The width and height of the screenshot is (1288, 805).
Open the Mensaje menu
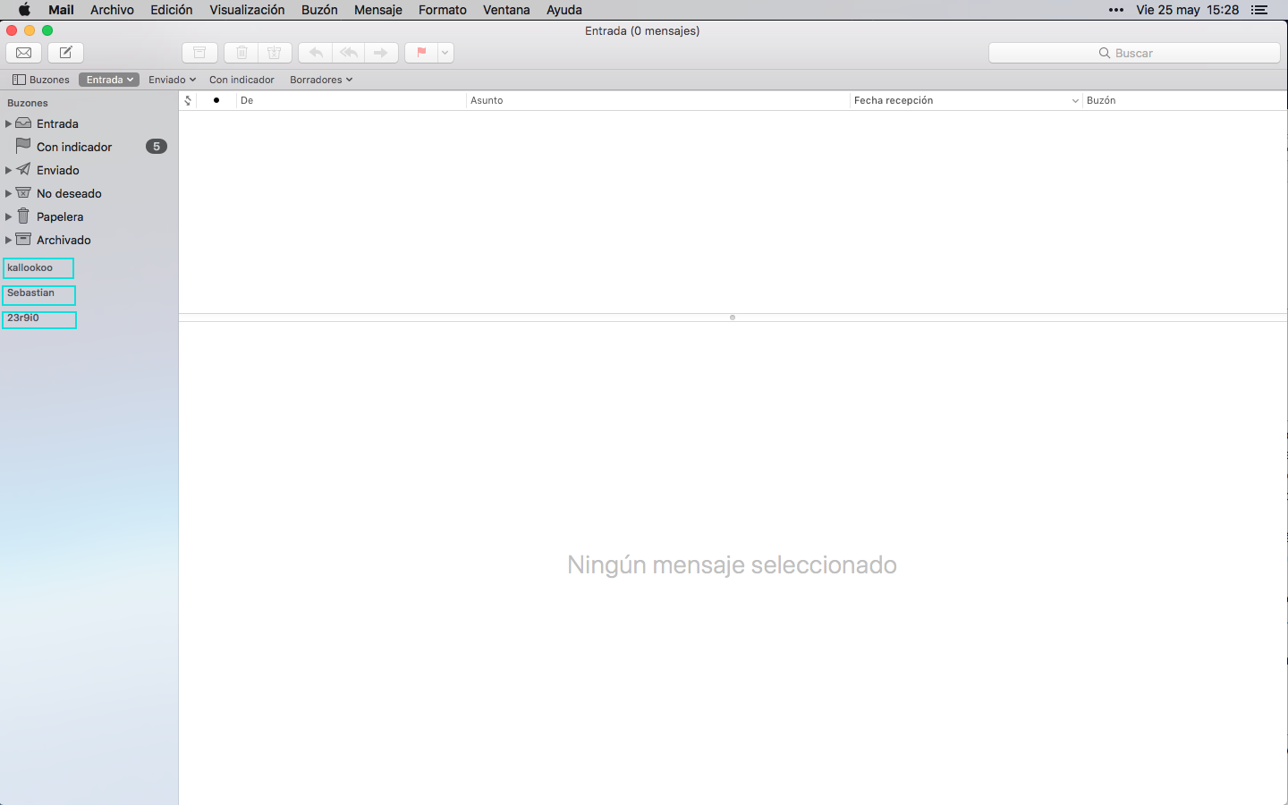click(x=378, y=10)
